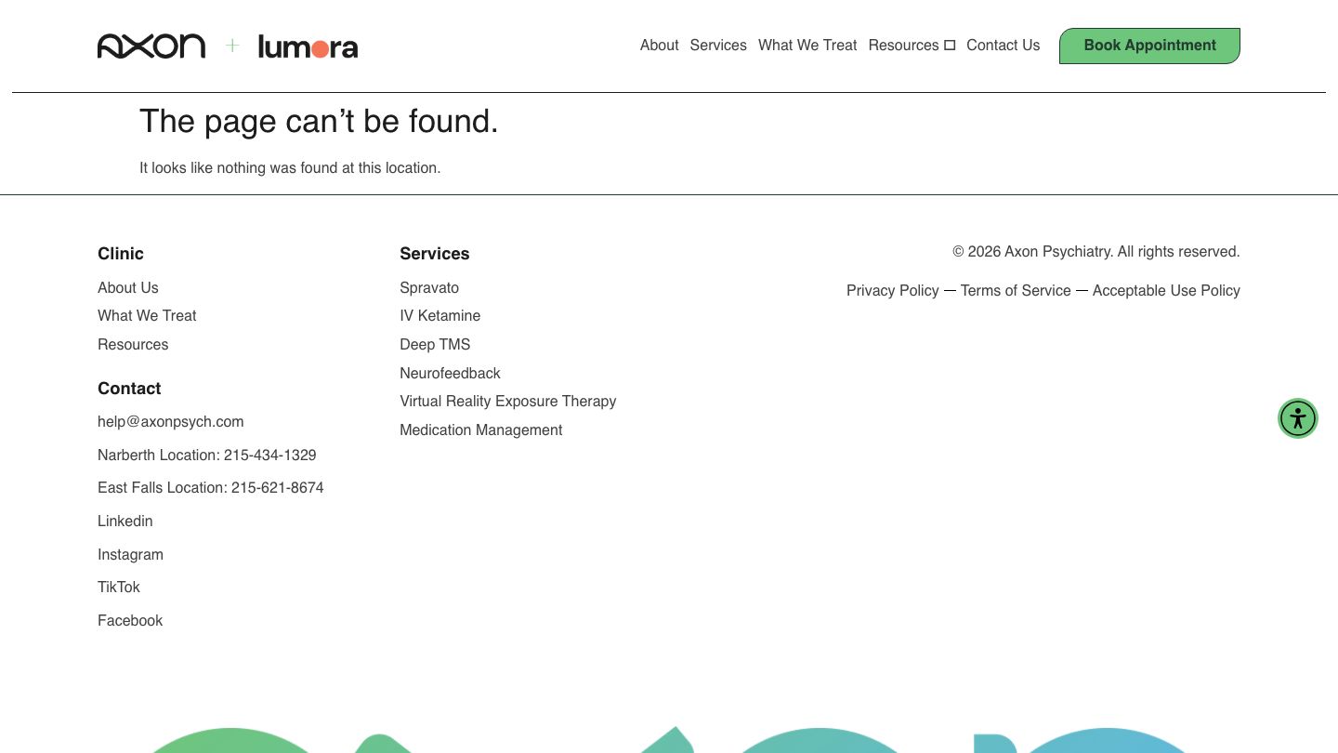Image resolution: width=1338 pixels, height=753 pixels.
Task: Open the About menu item
Action: (x=659, y=46)
